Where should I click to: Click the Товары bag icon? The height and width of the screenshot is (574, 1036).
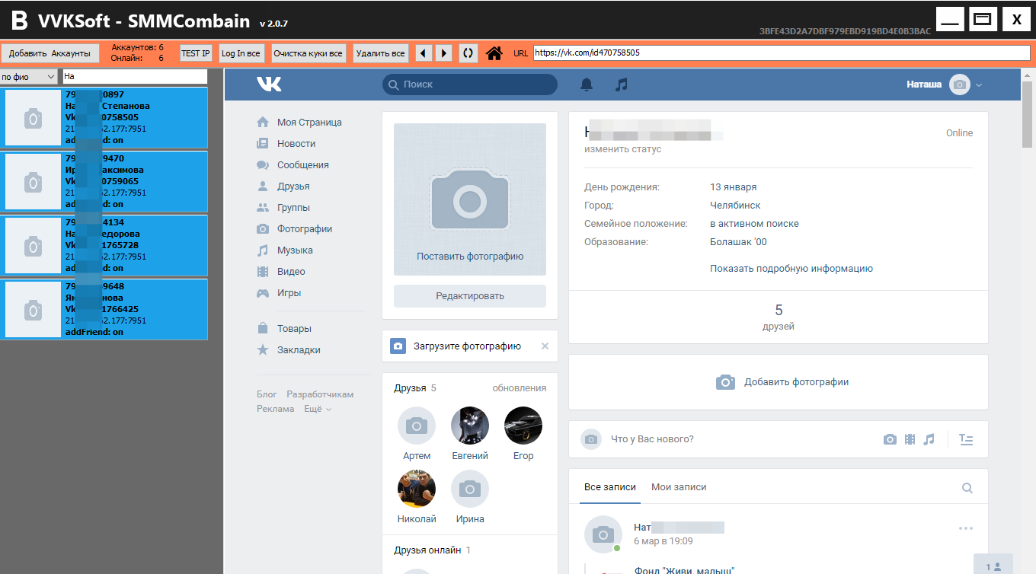[263, 329]
